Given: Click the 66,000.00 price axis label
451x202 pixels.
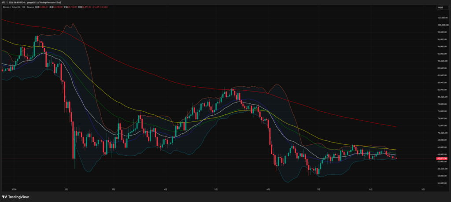Looking at the screenshot, I should 442,147.
